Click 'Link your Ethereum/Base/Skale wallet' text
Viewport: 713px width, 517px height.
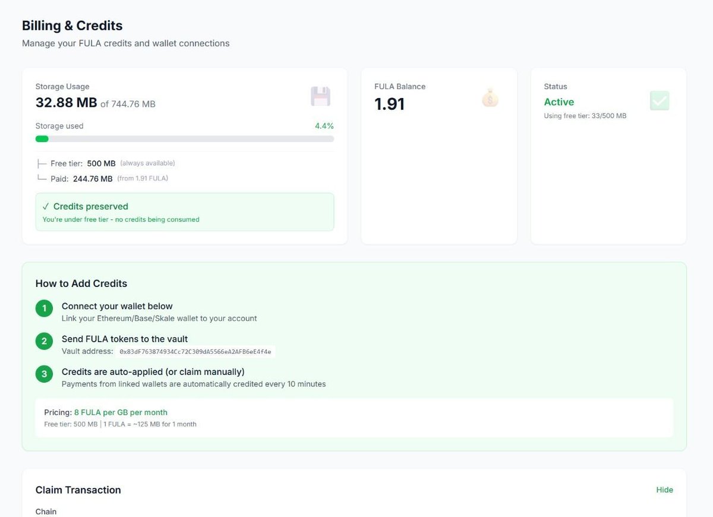[x=159, y=319]
